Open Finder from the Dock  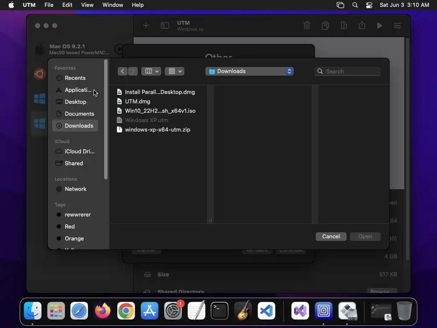coord(32,311)
